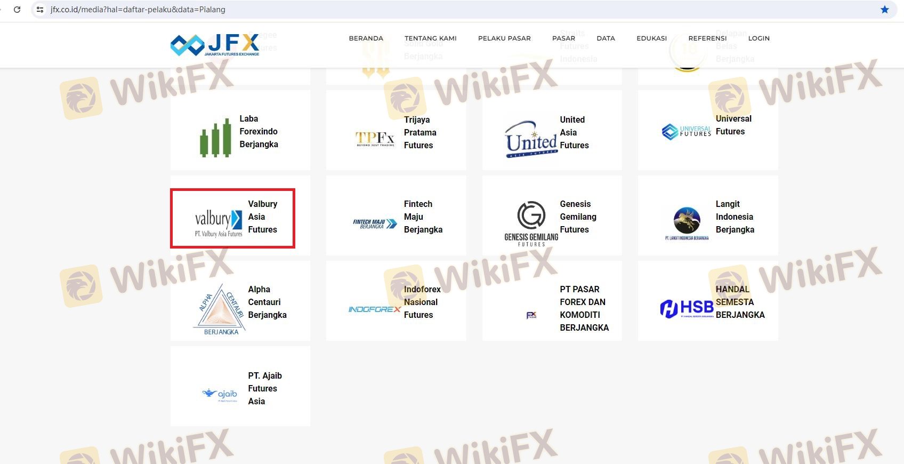Open Universal Futures name link

(x=733, y=125)
